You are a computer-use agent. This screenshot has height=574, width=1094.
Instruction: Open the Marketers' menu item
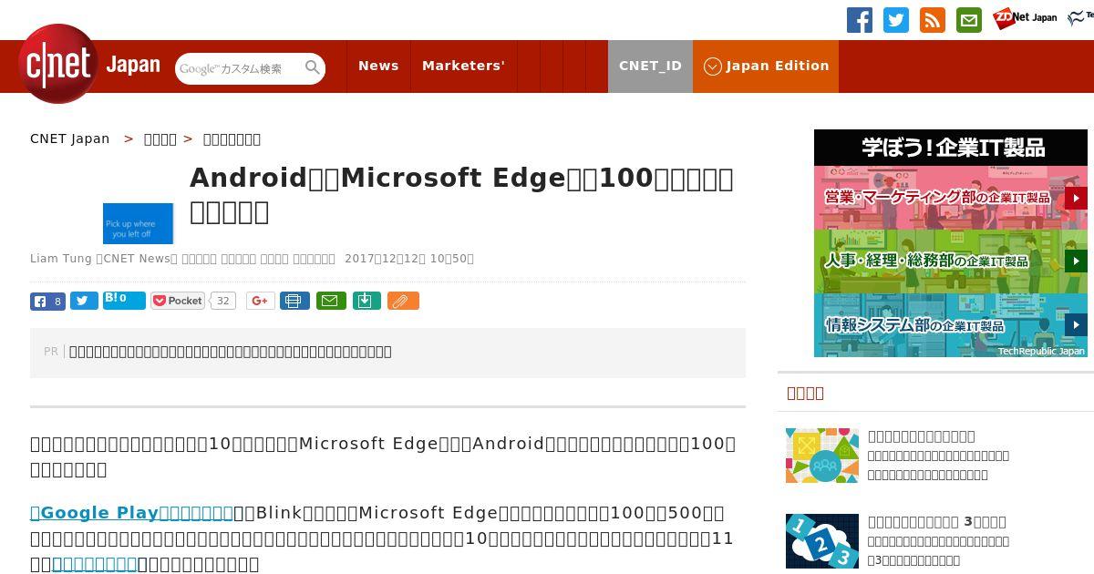(x=463, y=66)
